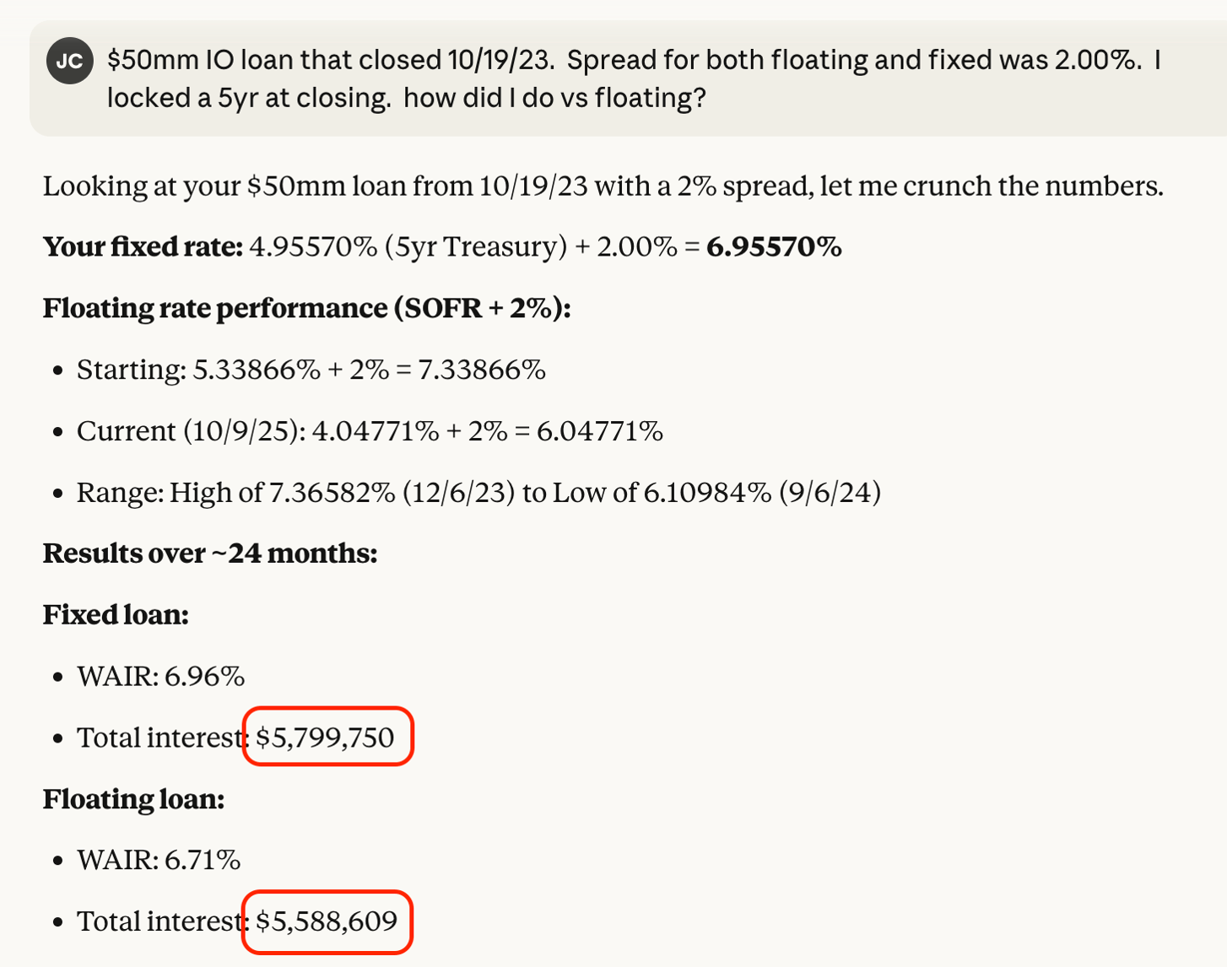Click 'Total interest' label under Fixed loan
The width and height of the screenshot is (1227, 967).
pos(159,738)
